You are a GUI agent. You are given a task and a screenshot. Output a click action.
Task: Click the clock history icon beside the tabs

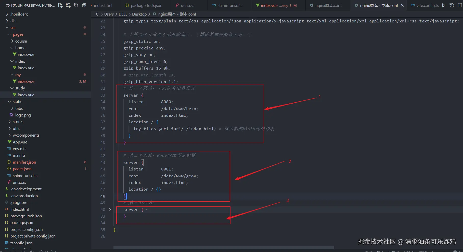[452, 5]
